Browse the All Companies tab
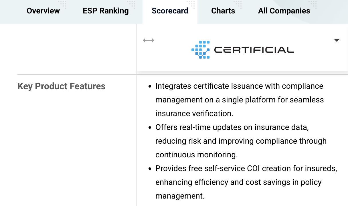This screenshot has width=348, height=206. pos(284,11)
